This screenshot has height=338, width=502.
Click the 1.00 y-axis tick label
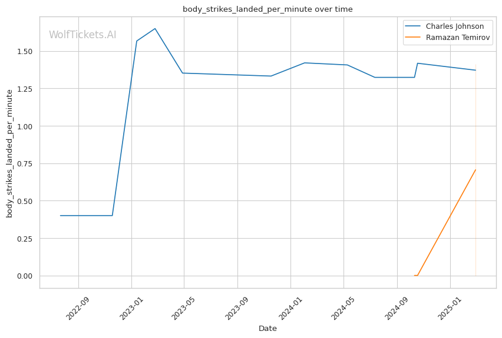tap(25, 126)
